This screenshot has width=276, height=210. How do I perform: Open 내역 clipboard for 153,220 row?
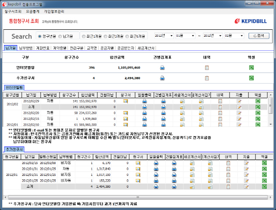coord(228,181)
